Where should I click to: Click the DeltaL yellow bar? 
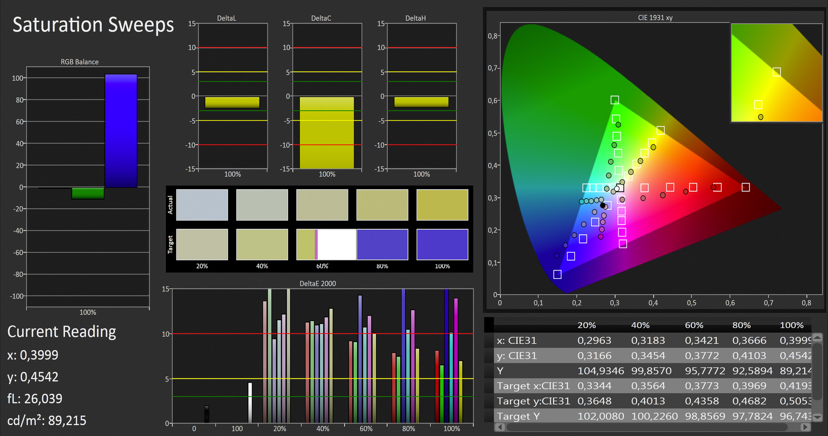pyautogui.click(x=232, y=102)
